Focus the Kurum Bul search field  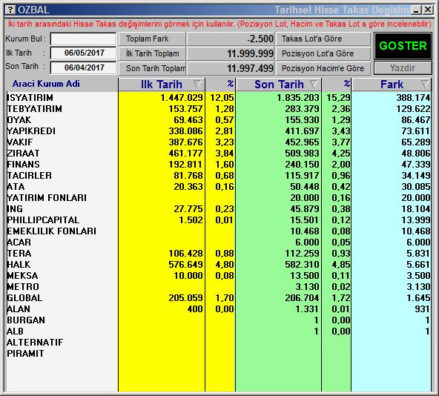tap(83, 39)
